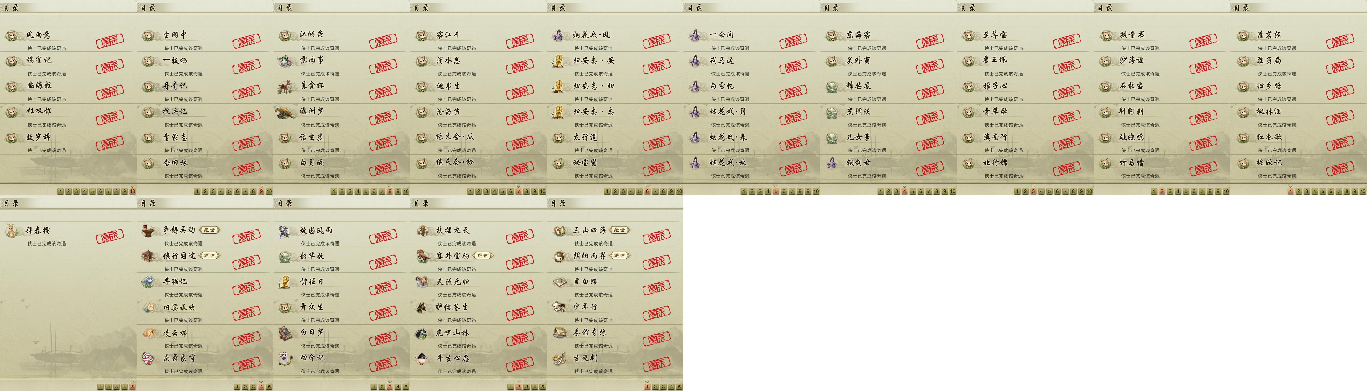The height and width of the screenshot is (391, 1367).
Task: Click the horse icon beside 塞外宝驹
Action: coord(423,257)
